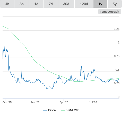
Task: Click the green SMA 200 line swatch
Action: click(63, 110)
